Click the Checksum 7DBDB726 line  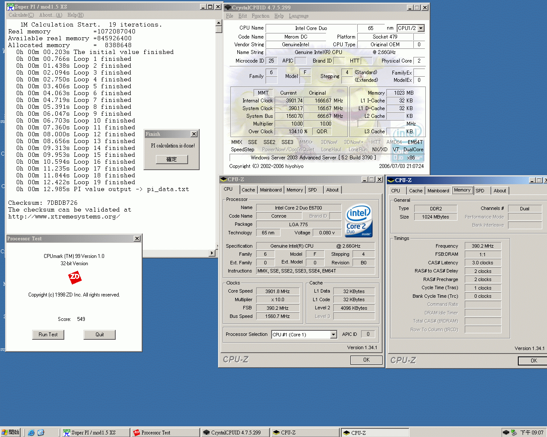43,203
